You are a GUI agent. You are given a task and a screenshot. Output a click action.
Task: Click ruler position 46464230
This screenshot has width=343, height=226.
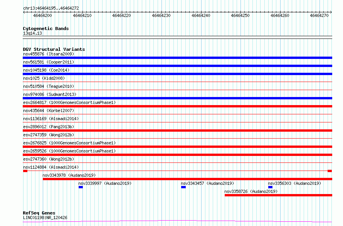(161, 15)
